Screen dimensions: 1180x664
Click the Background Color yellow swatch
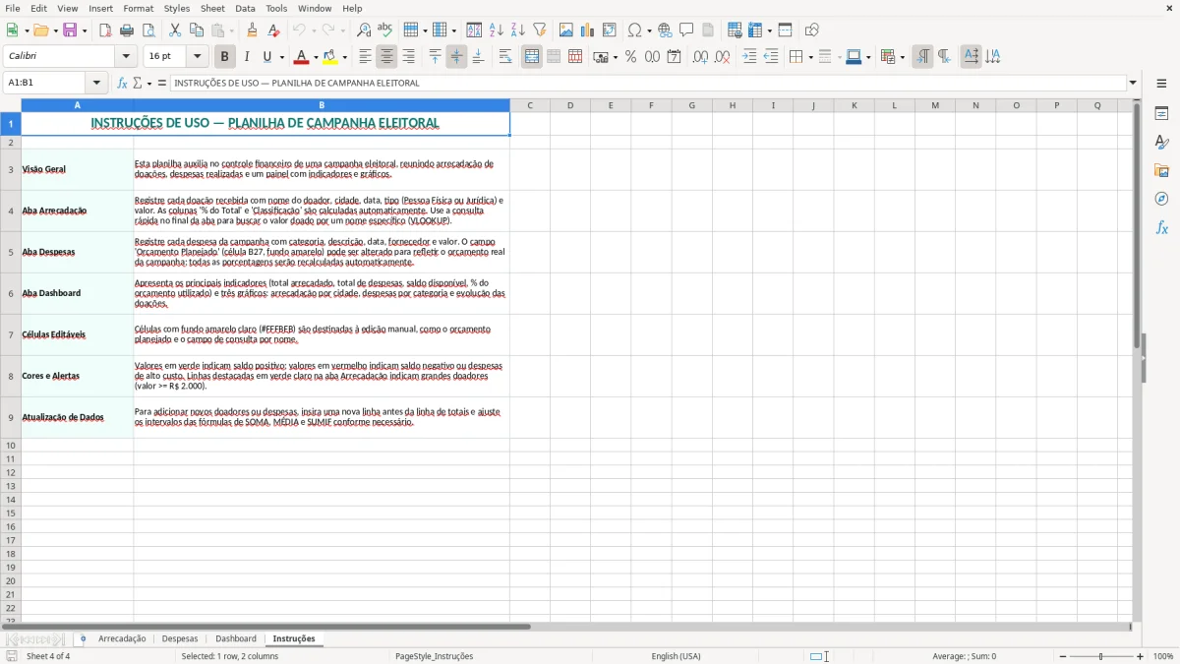[330, 57]
